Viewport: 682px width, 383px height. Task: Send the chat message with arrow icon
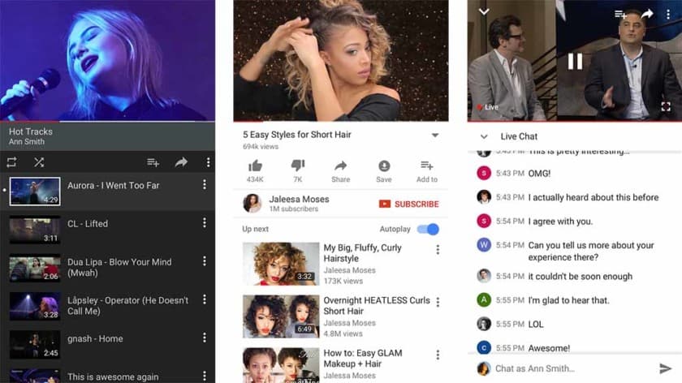(x=666, y=368)
